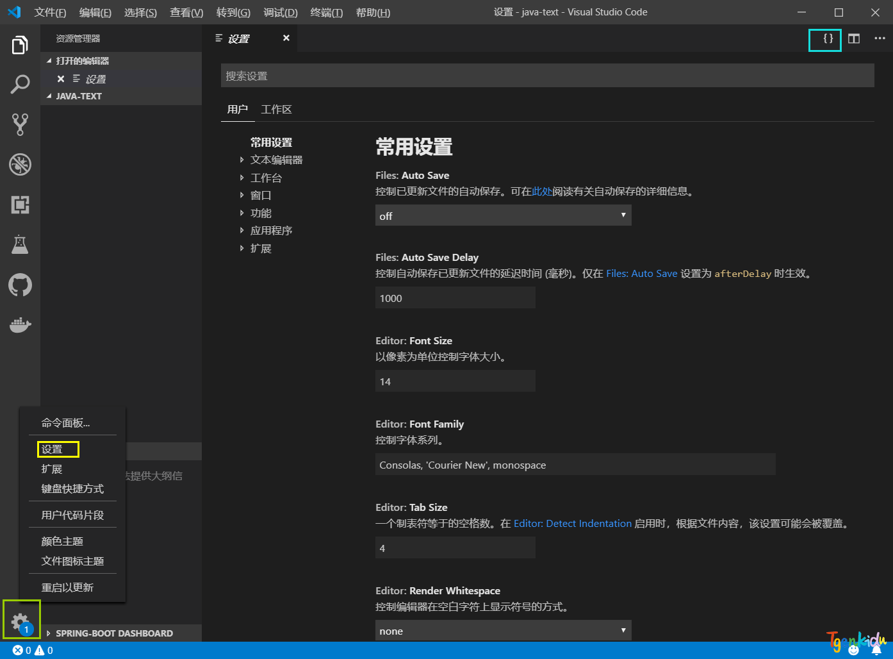Open the 查看(V) menu
Screen dimensions: 893x659
[x=186, y=12]
